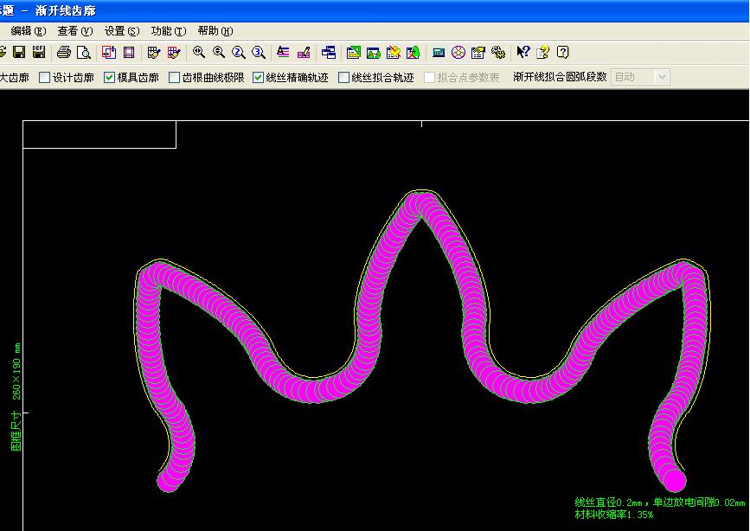
Task: Open the 渐开线拟合圆弧段数 dropdown
Action: coord(662,77)
